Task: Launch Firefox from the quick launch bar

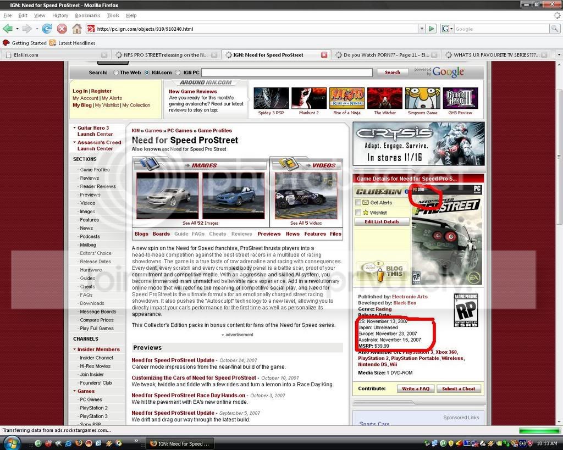Action: pos(79,443)
